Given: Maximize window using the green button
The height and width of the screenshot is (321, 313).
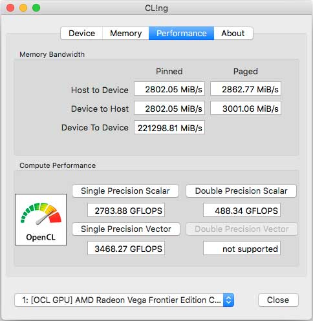Looking at the screenshot, I should click(x=36, y=8).
